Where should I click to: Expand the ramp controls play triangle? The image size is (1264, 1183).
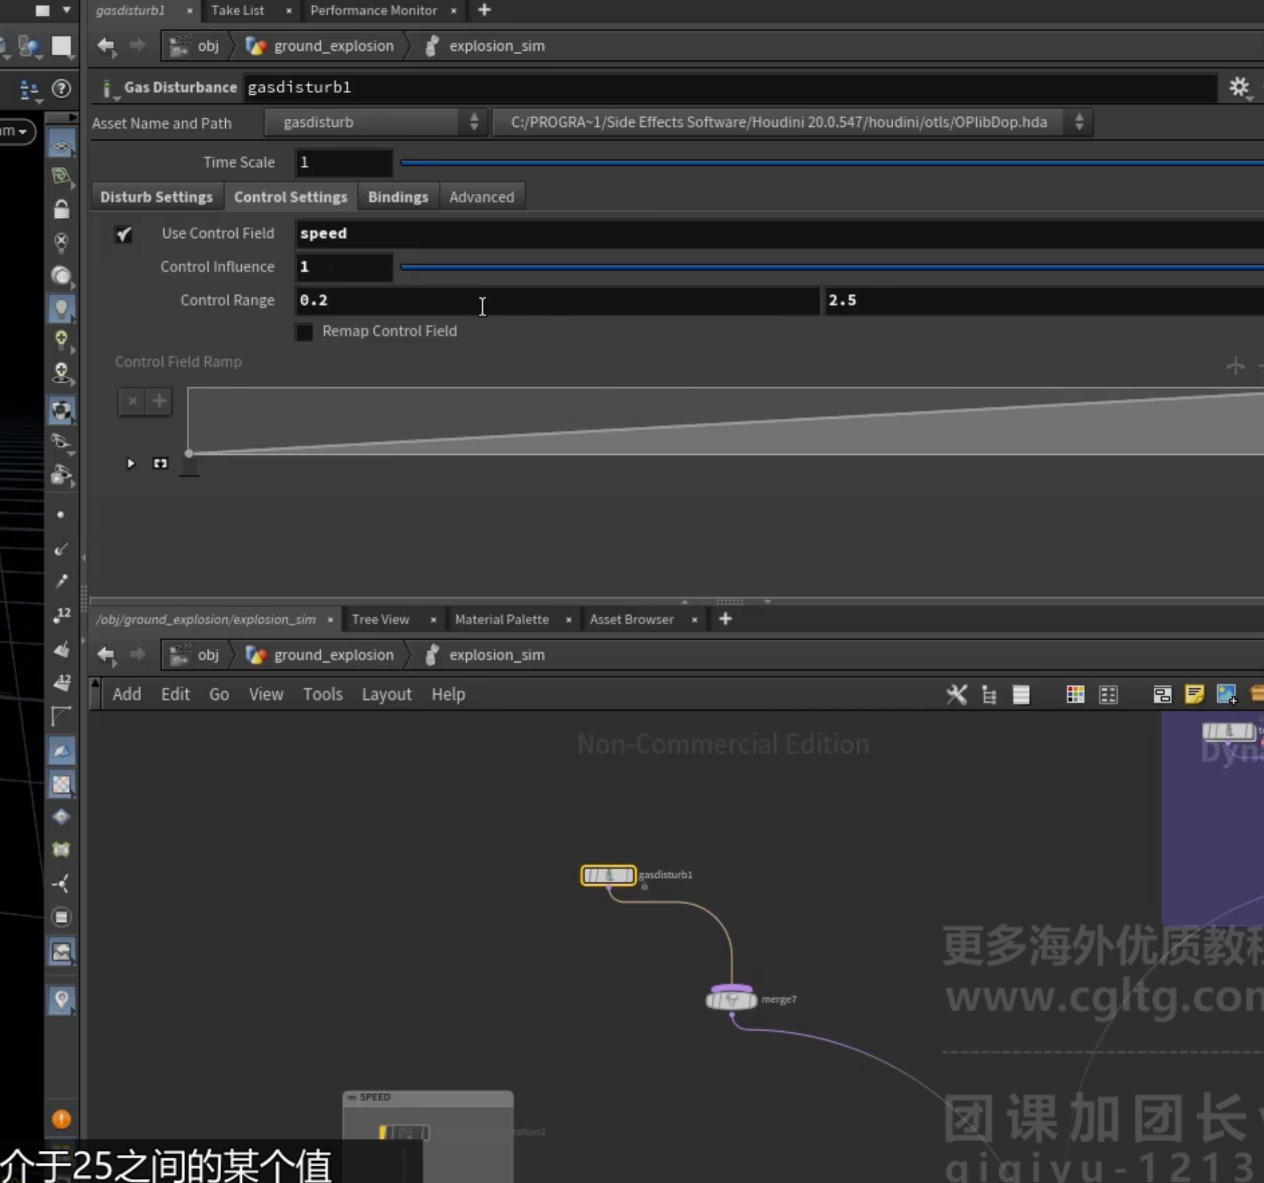(x=130, y=463)
